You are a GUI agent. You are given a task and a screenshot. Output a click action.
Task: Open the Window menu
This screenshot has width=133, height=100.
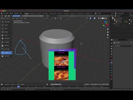16,13
